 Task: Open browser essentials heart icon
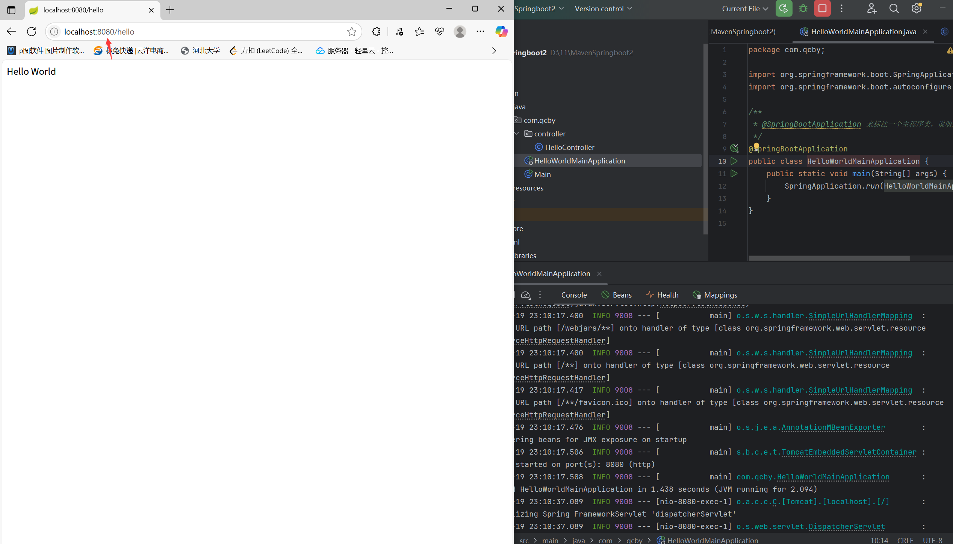(440, 32)
